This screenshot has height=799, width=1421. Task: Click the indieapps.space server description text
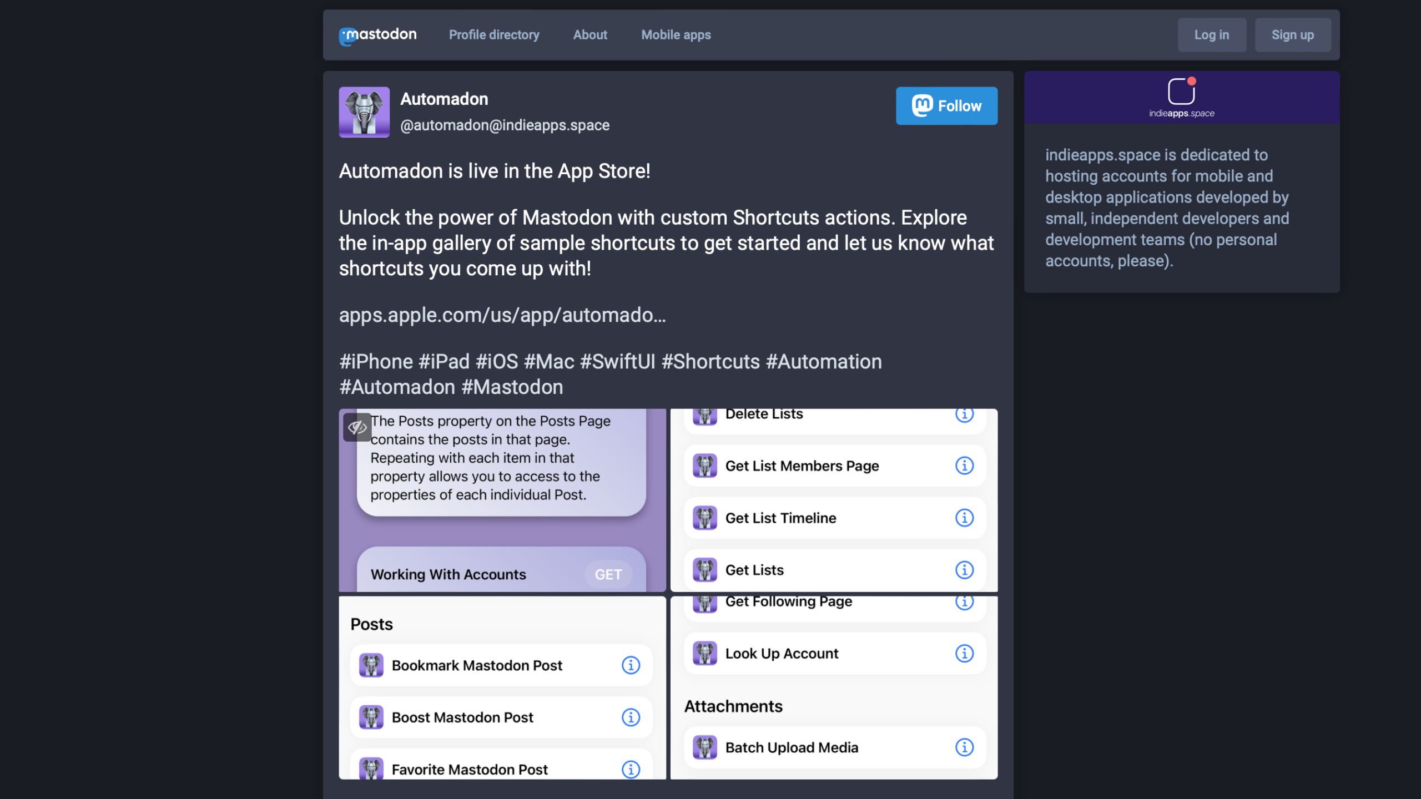1167,208
